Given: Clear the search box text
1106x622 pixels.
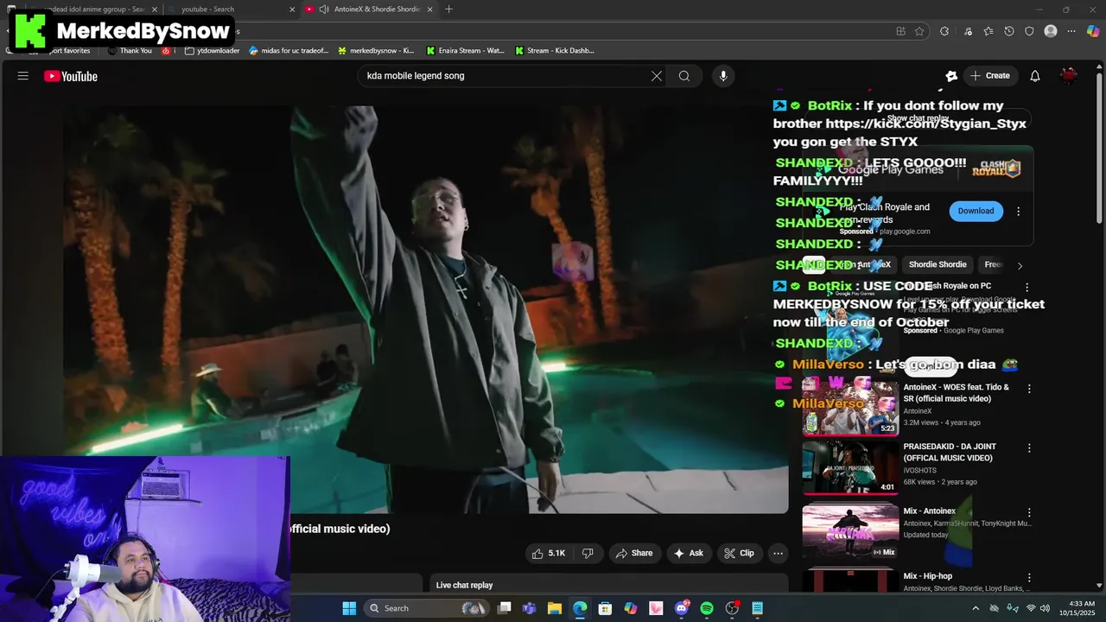Looking at the screenshot, I should click(x=657, y=76).
